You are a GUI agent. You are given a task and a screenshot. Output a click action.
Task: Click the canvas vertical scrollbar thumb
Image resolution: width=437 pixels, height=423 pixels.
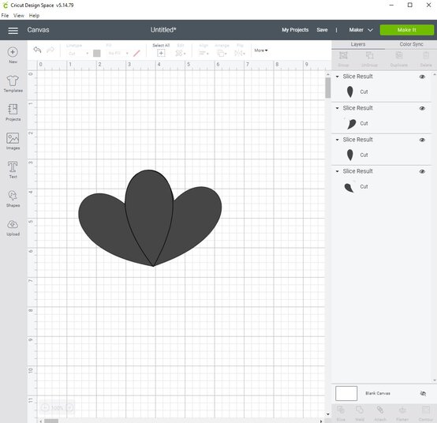(x=328, y=88)
